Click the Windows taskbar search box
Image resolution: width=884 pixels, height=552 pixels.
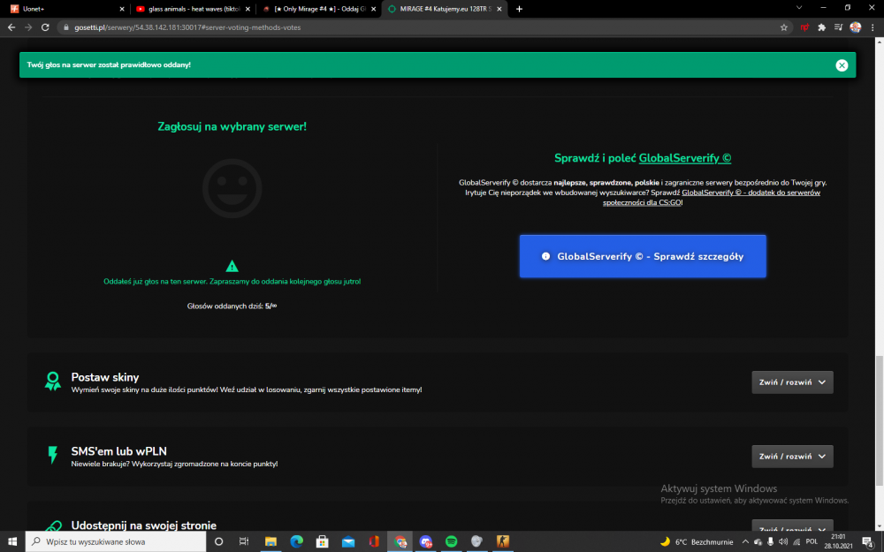[x=116, y=541]
